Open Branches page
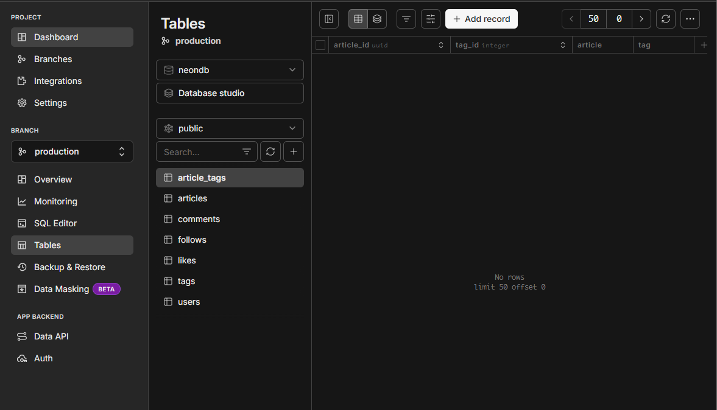Image resolution: width=717 pixels, height=410 pixels. click(72, 59)
